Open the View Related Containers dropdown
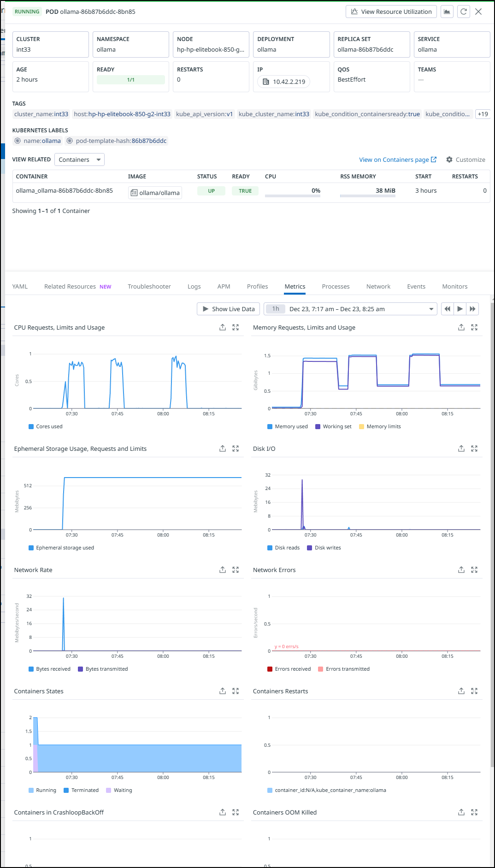 click(x=79, y=159)
